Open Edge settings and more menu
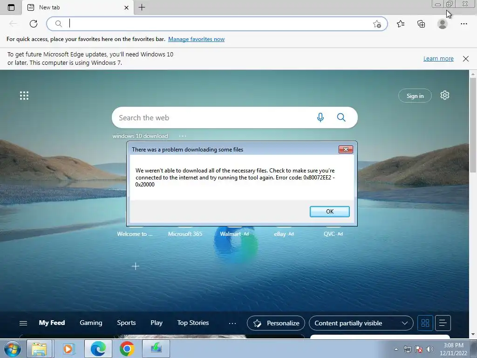This screenshot has width=477, height=358. (463, 24)
